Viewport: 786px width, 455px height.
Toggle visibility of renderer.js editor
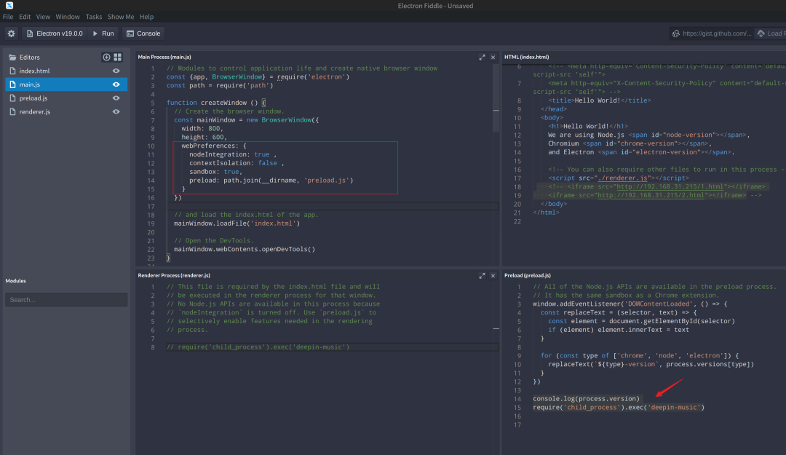(116, 111)
